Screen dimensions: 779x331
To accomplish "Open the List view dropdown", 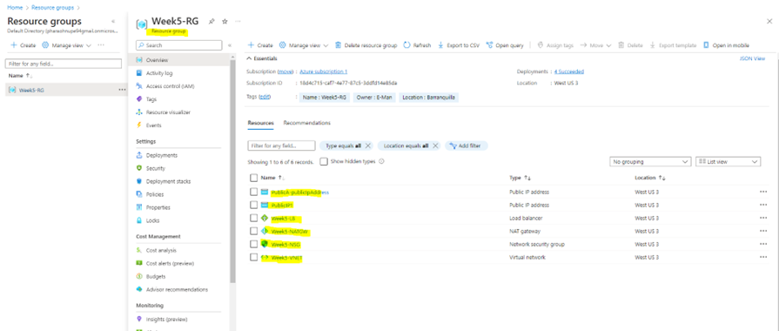I will click(729, 162).
